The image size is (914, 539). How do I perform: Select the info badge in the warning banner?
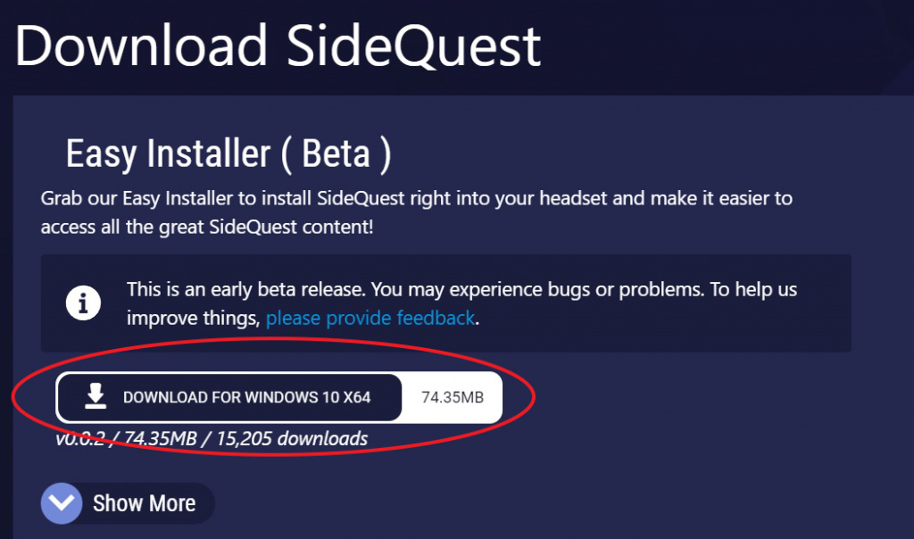83,303
